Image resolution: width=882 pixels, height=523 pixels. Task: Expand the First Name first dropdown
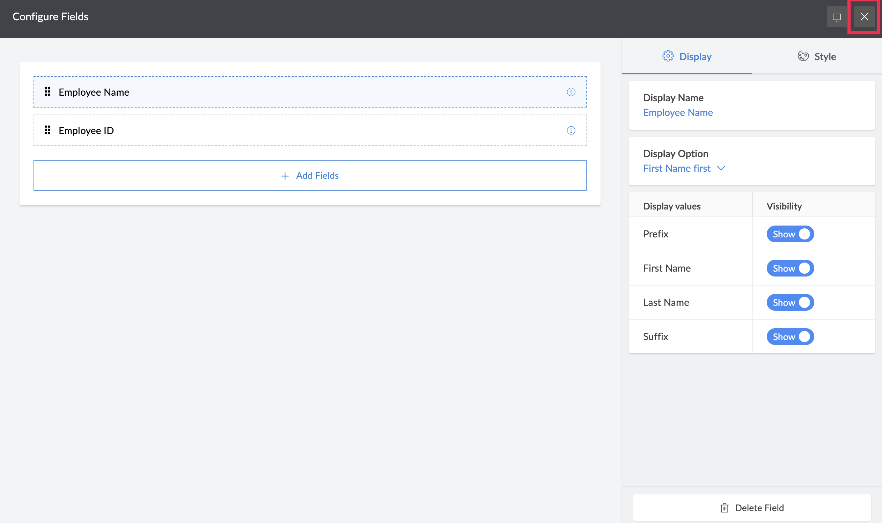[x=677, y=169]
